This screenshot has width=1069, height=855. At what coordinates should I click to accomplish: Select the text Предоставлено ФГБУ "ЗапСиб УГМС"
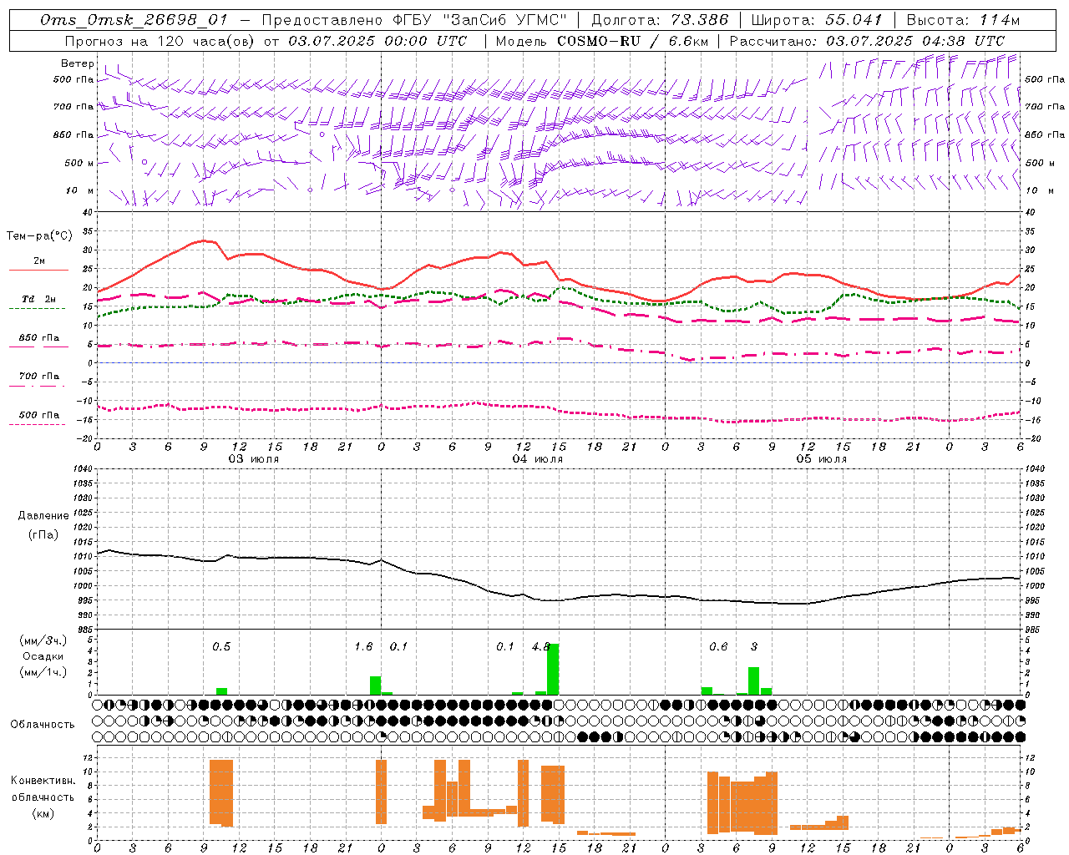414,20
